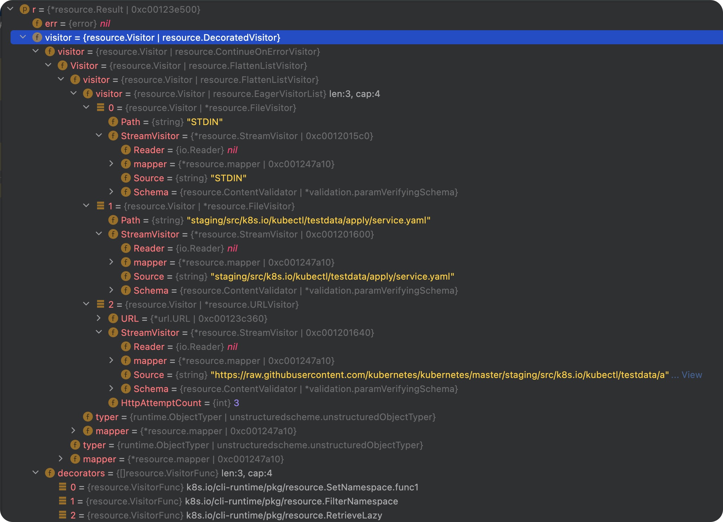Click the field icon beside decorators
Viewport: 723px width, 522px height.
50,473
